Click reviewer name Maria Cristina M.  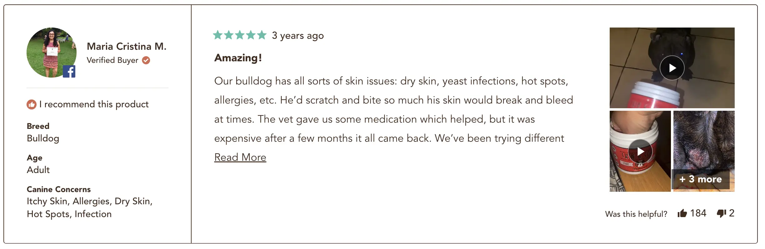coord(127,46)
